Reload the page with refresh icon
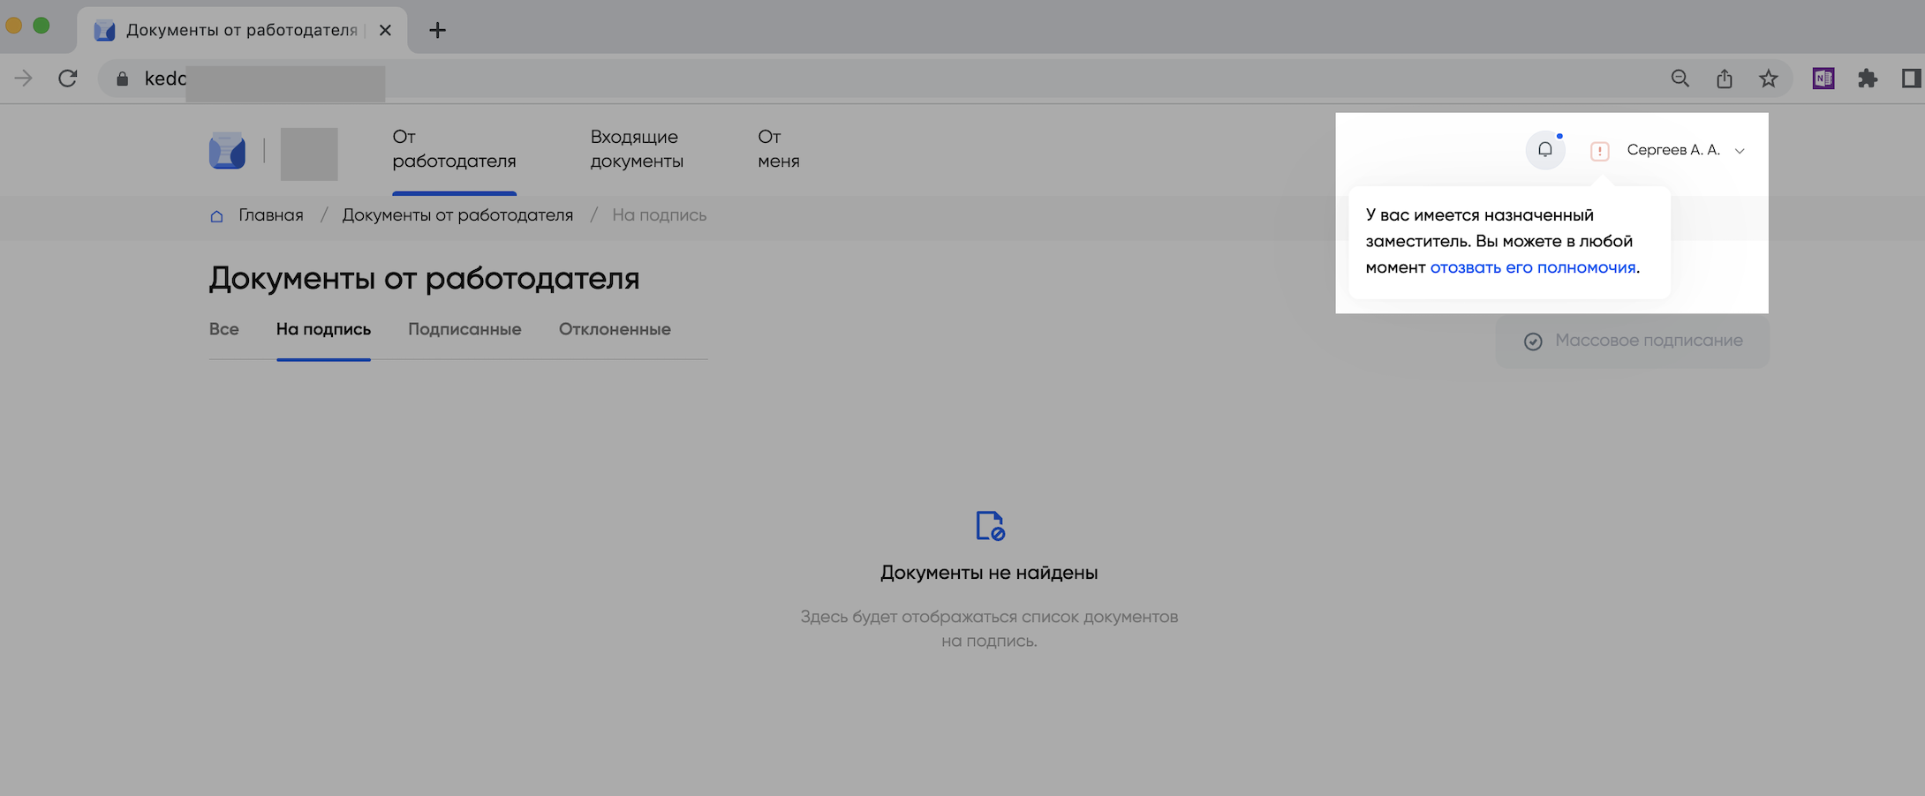The height and width of the screenshot is (796, 1925). coord(68,79)
